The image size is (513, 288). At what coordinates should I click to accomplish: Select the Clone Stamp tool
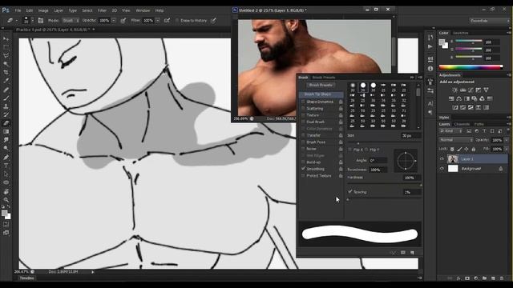click(x=6, y=106)
